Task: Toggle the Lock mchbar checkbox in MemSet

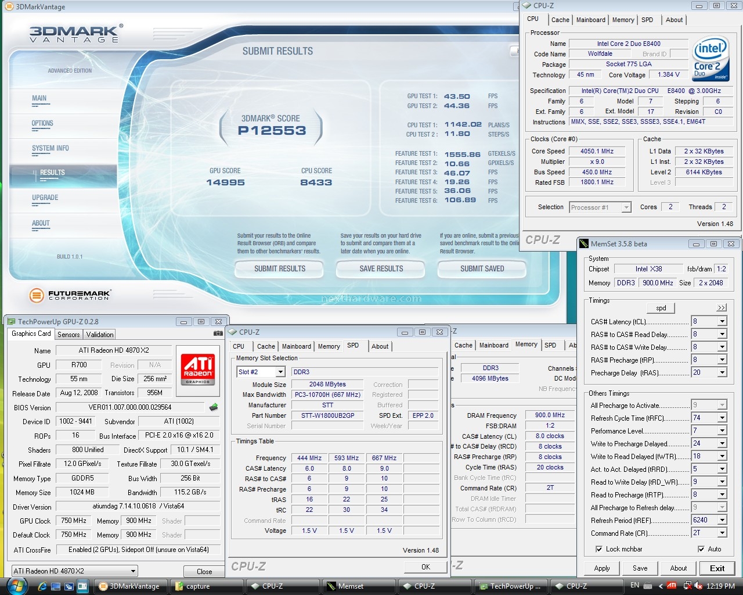Action: click(599, 549)
